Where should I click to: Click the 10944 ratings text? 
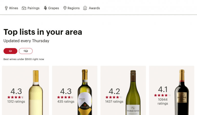(163, 101)
